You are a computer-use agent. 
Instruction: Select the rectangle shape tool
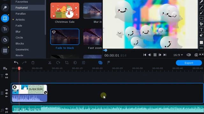(x=201, y=18)
